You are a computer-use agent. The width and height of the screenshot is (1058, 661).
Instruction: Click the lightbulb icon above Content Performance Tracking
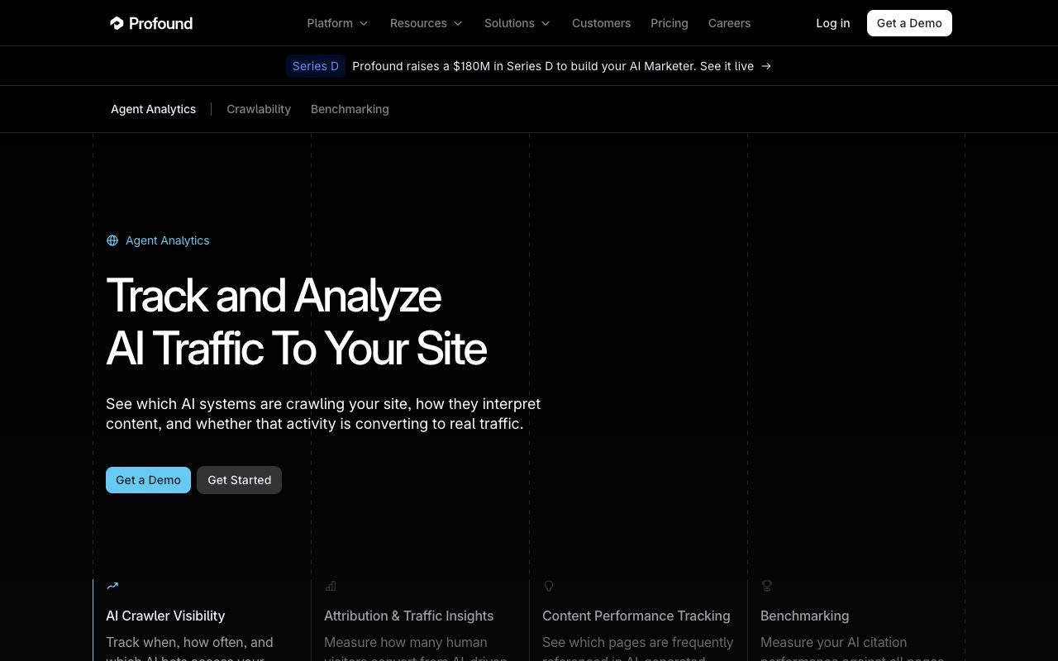[548, 586]
